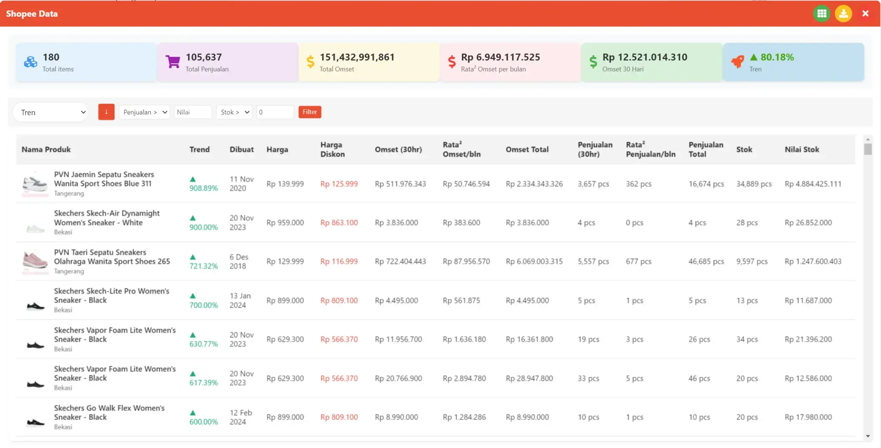The image size is (881, 448).
Task: Click the 630.77% trend arrow
Action: [193, 335]
